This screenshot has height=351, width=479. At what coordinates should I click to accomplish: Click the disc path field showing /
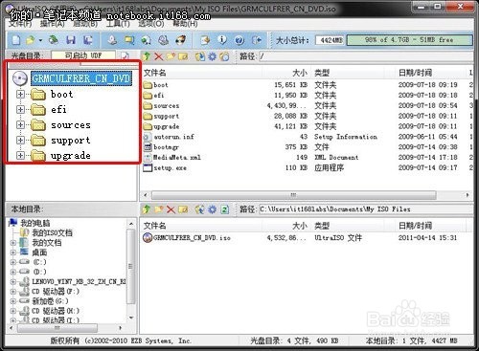365,56
